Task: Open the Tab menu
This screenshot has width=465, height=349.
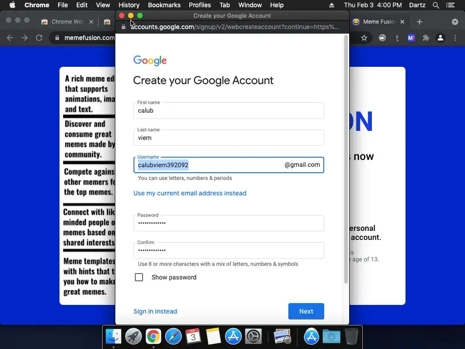Action: point(225,5)
